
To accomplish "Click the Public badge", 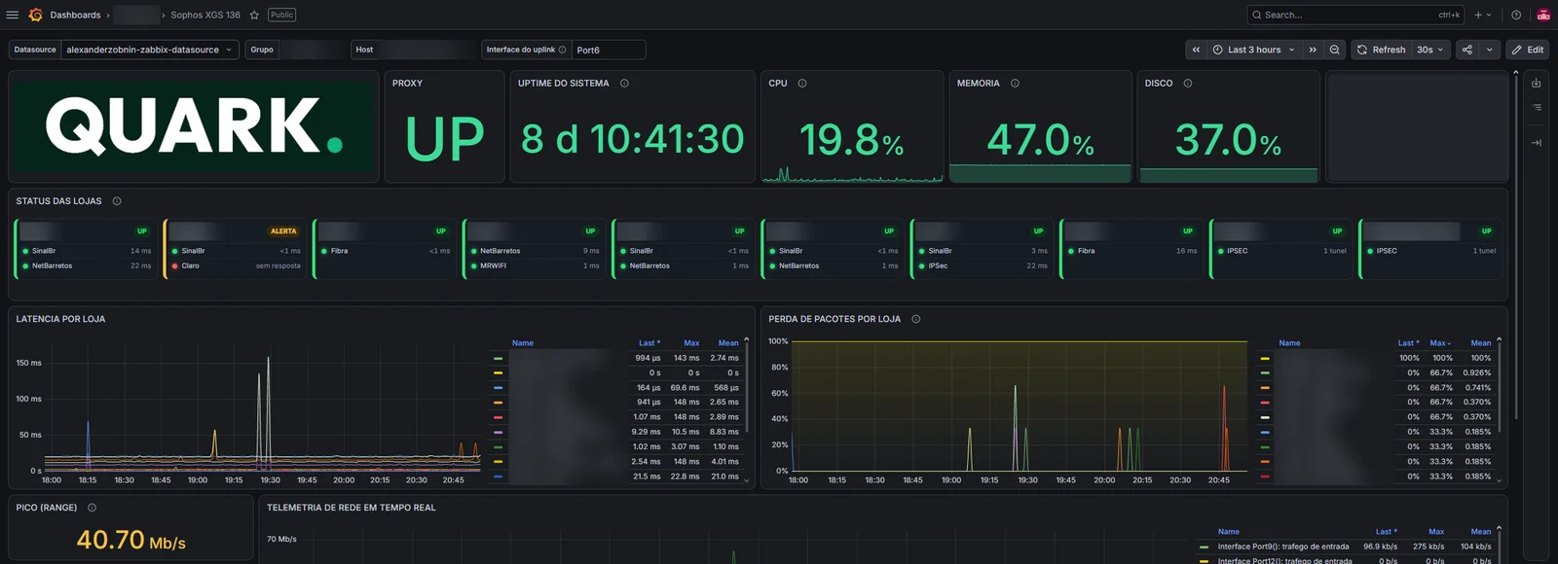I will click(x=281, y=15).
